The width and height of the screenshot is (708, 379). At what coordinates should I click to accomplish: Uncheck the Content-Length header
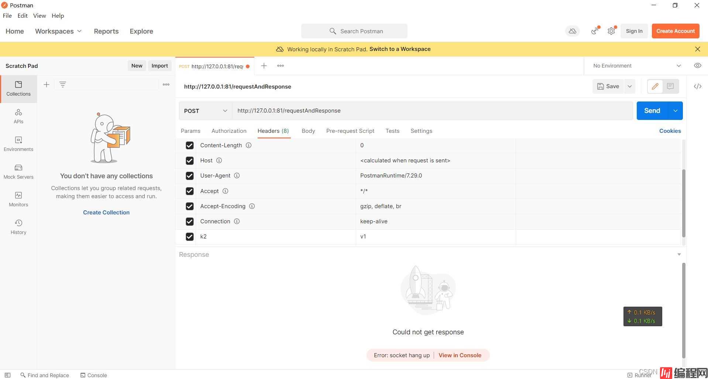click(x=190, y=145)
